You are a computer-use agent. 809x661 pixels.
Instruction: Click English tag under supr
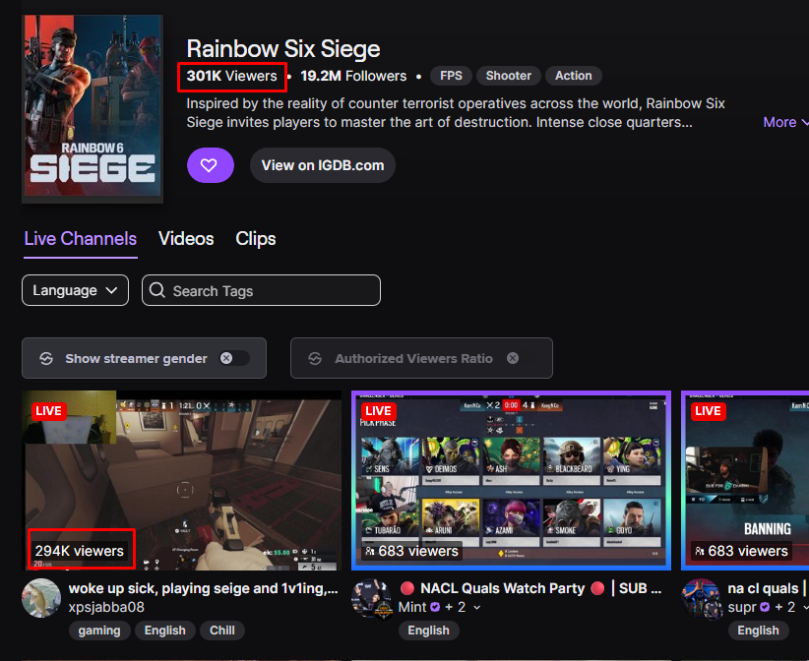(758, 631)
